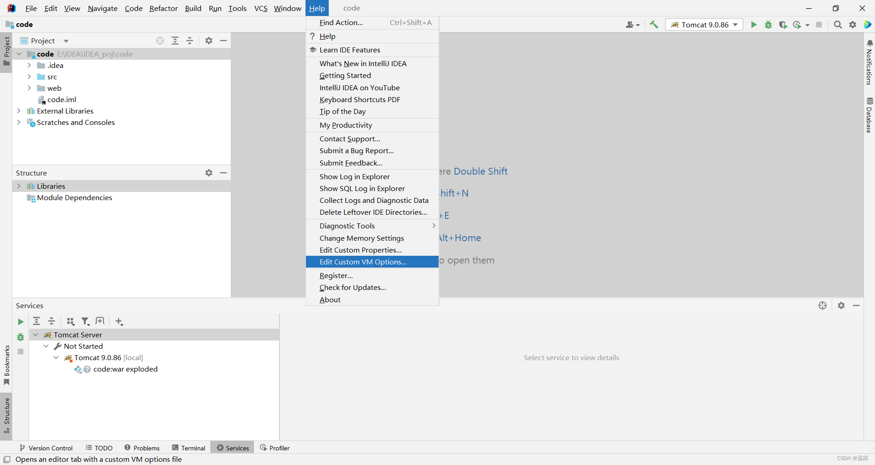Image resolution: width=875 pixels, height=465 pixels.
Task: Open the TODO tool window tab
Action: point(99,448)
